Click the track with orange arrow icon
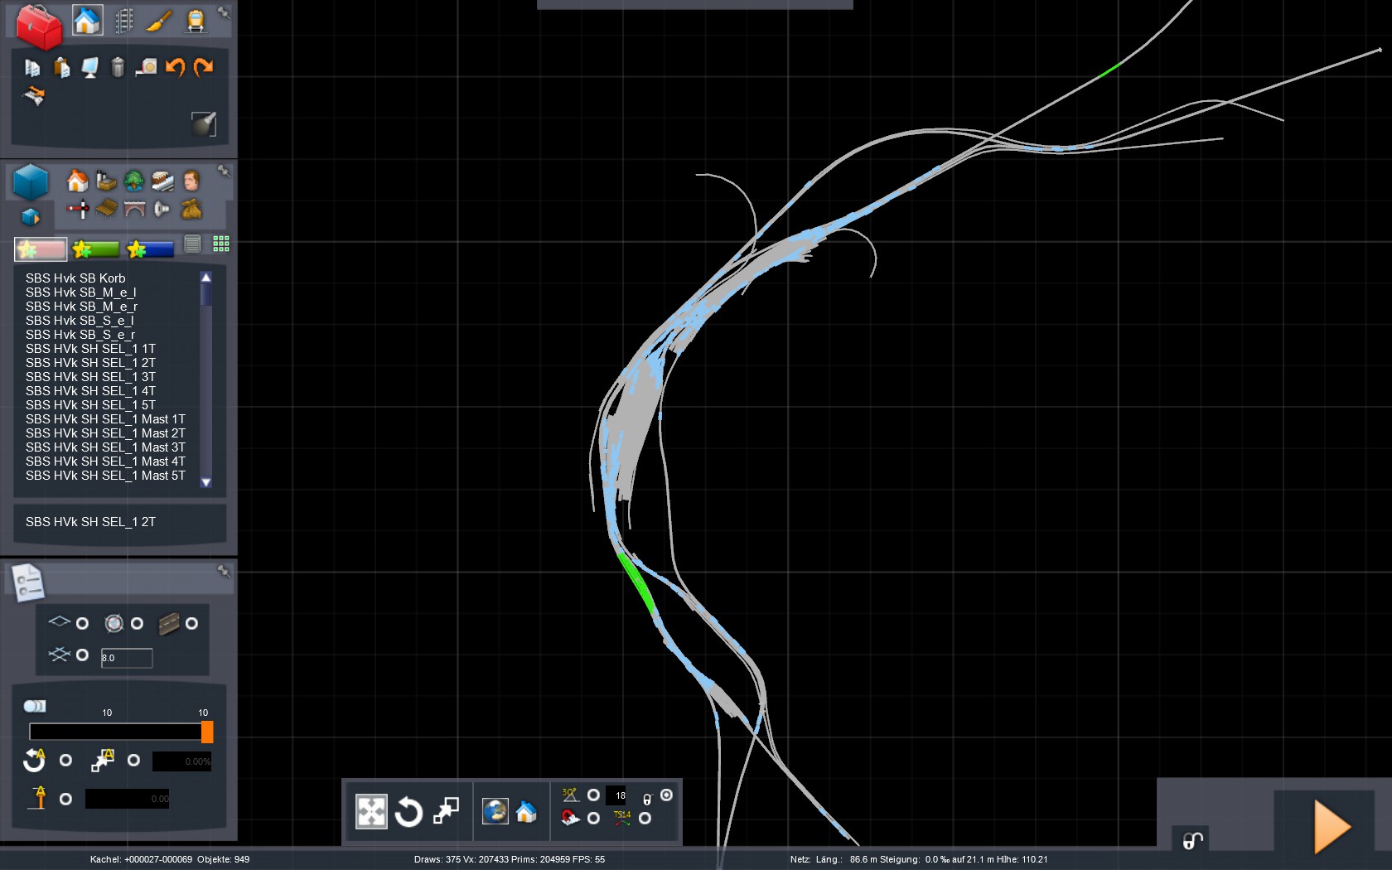The image size is (1392, 870). [33, 96]
